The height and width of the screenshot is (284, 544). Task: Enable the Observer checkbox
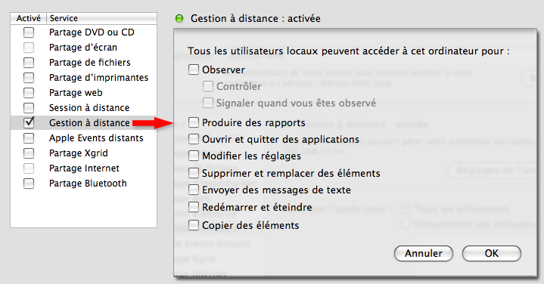194,69
